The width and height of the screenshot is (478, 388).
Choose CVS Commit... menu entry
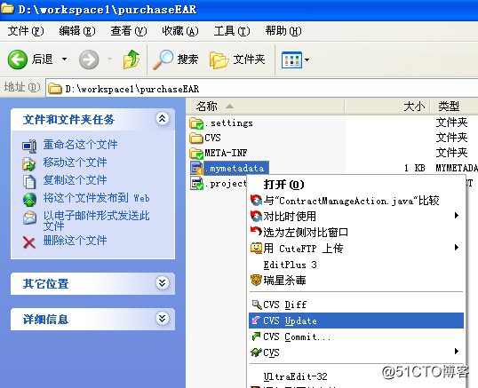click(x=356, y=337)
